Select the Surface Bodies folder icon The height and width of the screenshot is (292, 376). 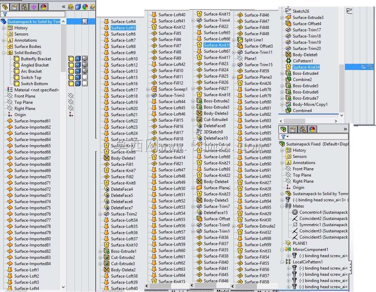point(10,47)
